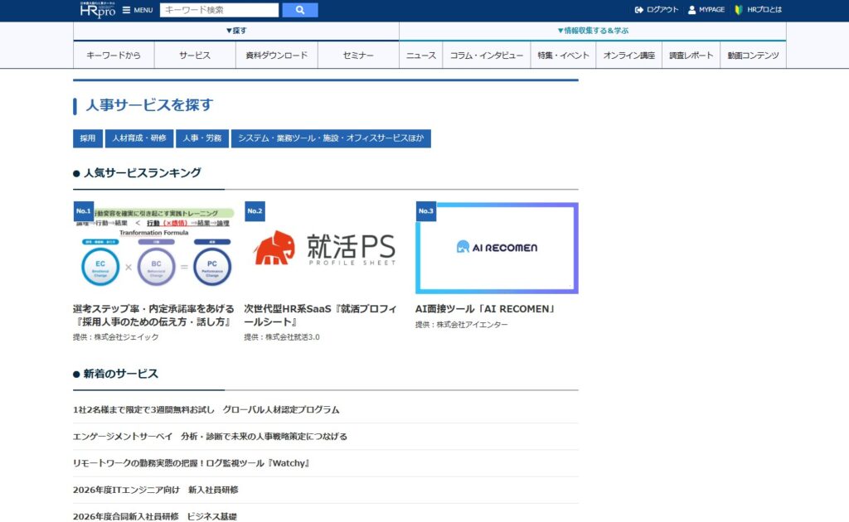This screenshot has height=522, width=849.
Task: Open the No.3 AI RECOMEN thumbnail
Action: point(497,248)
